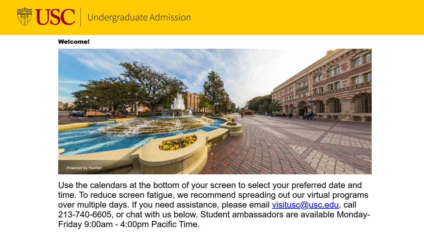This screenshot has width=424, height=234.
Task: Click the sentence mentioning the calendars
Action: pos(210,190)
